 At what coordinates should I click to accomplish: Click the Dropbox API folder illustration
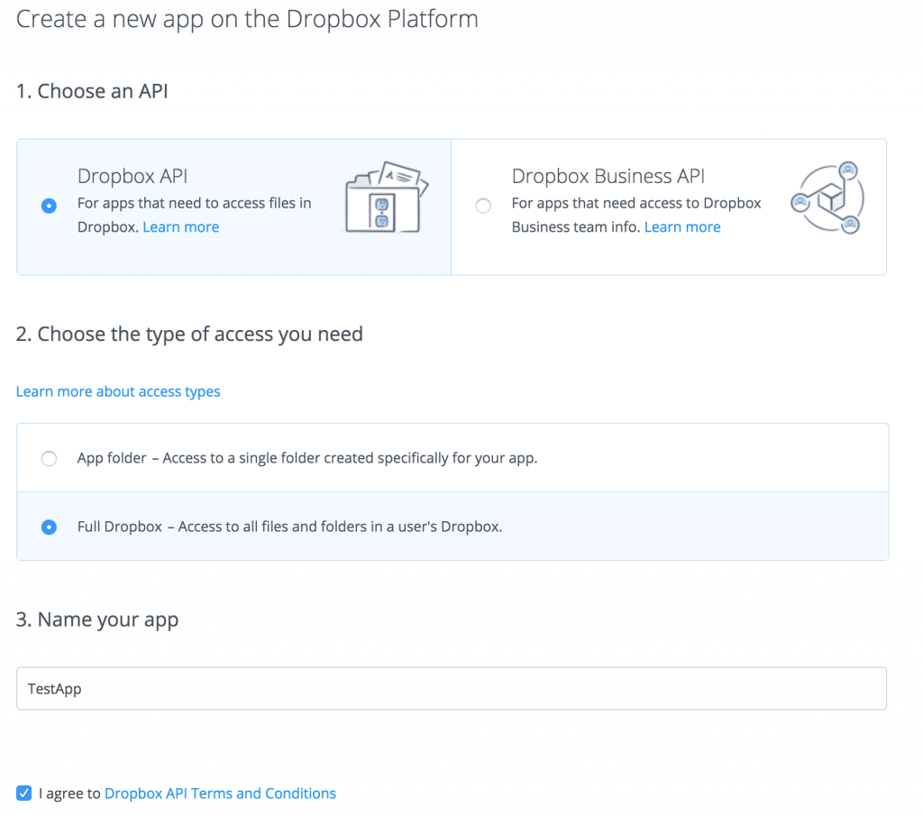point(387,197)
